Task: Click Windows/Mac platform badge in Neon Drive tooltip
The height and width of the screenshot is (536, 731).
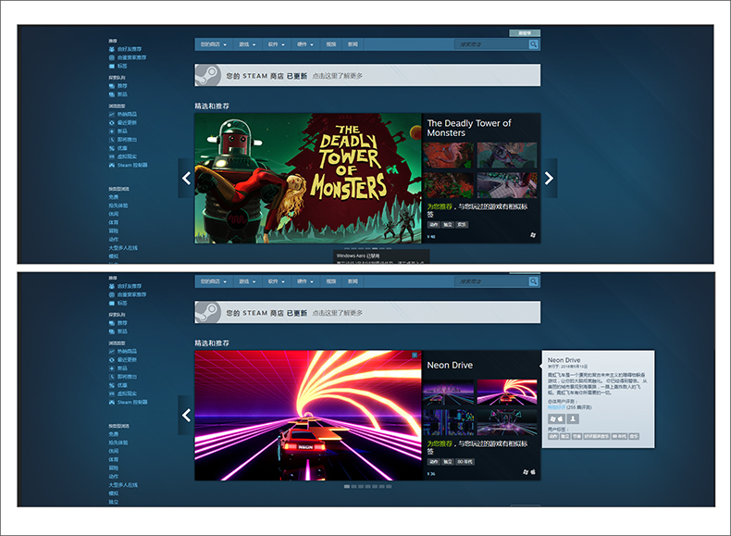Action: 556,419
